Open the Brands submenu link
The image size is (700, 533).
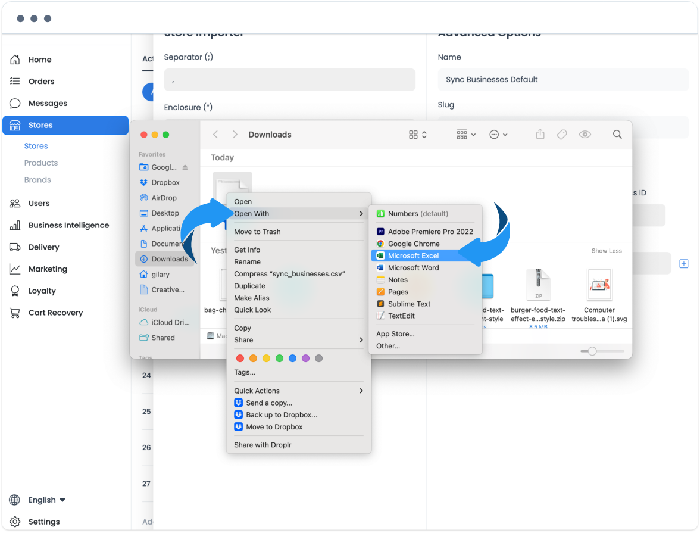pyautogui.click(x=37, y=180)
